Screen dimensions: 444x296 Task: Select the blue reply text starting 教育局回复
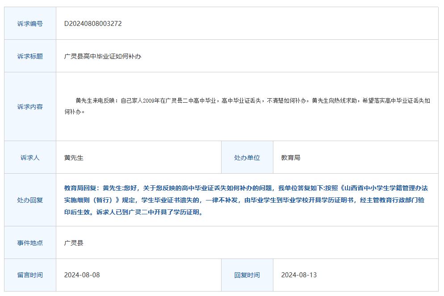point(246,200)
